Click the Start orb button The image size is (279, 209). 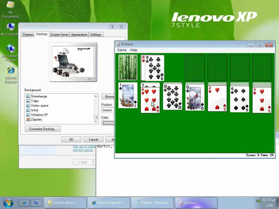[8, 203]
